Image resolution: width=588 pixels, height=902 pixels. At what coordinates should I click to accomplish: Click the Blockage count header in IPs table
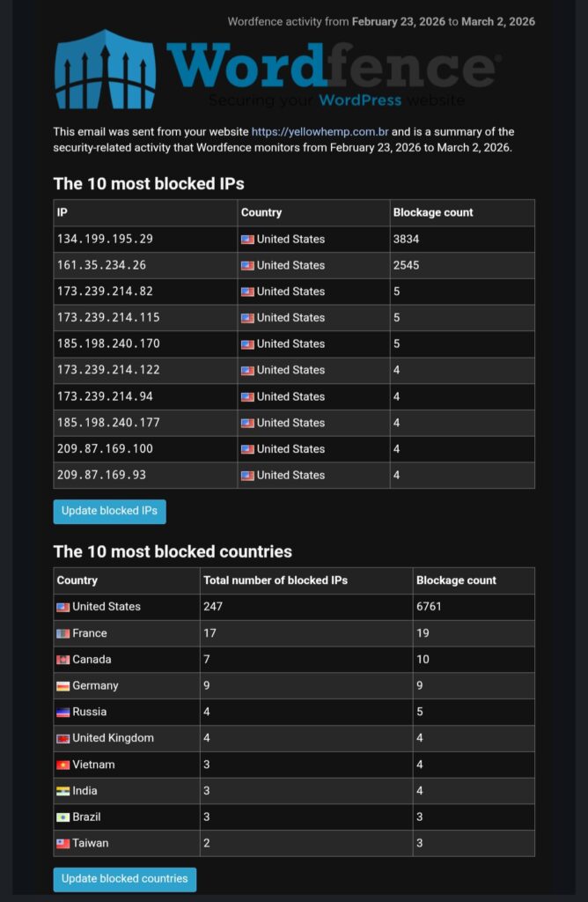433,212
